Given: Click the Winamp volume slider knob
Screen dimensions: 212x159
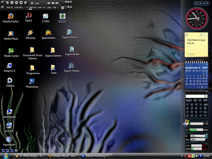Looking at the screenshot, I should (x=38, y=3).
